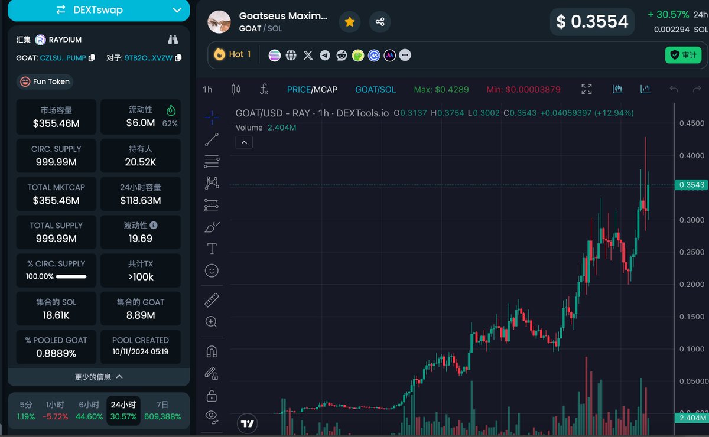This screenshot has height=437, width=709.
Task: Toggle the volume bar chart icon
Action: (x=645, y=89)
